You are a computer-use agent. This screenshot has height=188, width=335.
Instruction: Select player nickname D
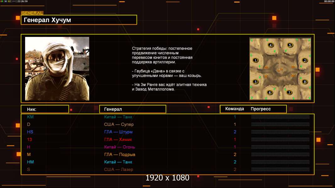pyautogui.click(x=29, y=124)
